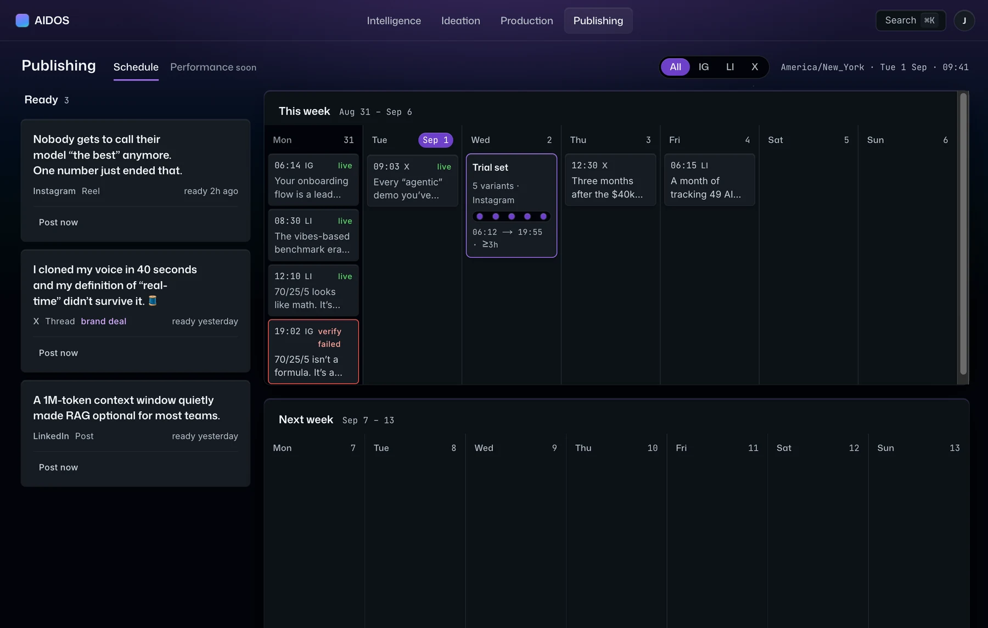988x628 pixels.
Task: Click the "Nobody gets to call" ready card title
Action: coord(108,155)
